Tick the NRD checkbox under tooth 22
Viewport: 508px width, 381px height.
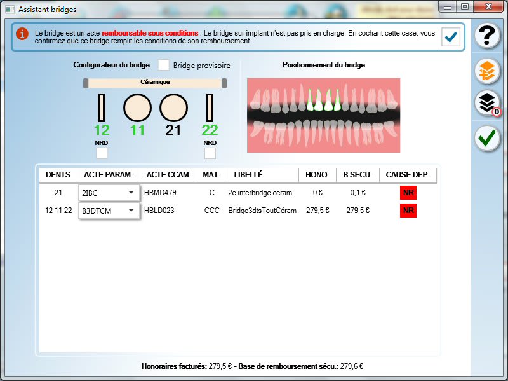click(x=210, y=153)
